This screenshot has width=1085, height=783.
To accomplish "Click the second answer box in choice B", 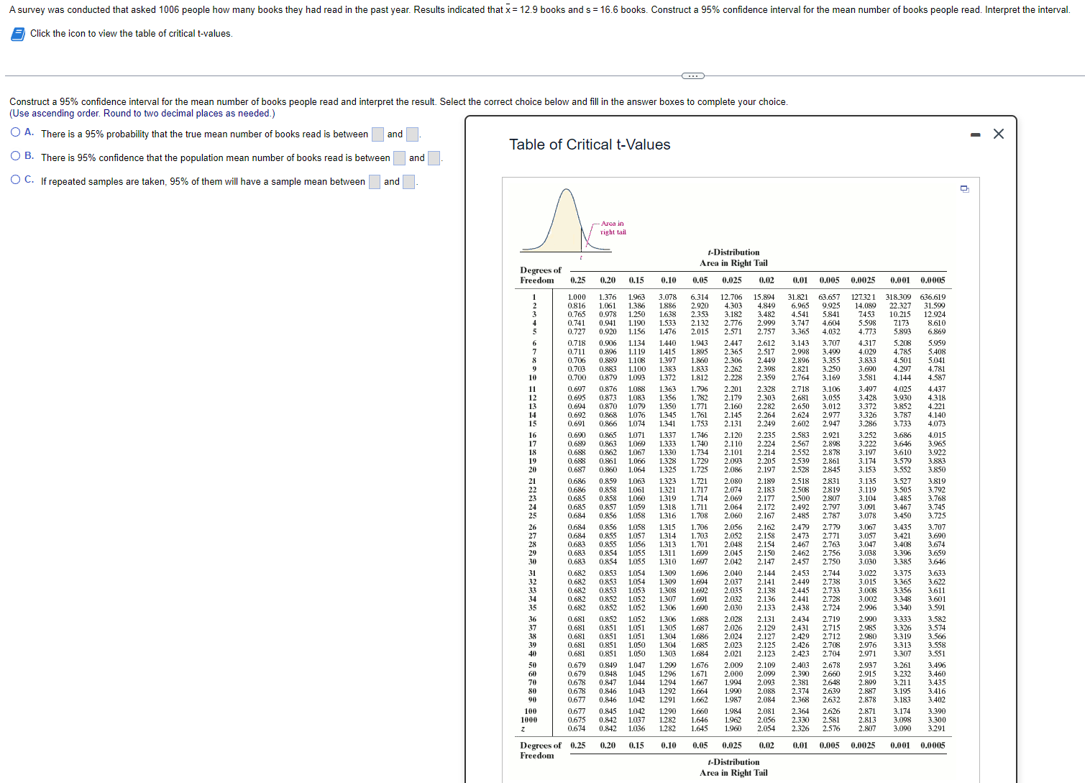I will point(434,157).
